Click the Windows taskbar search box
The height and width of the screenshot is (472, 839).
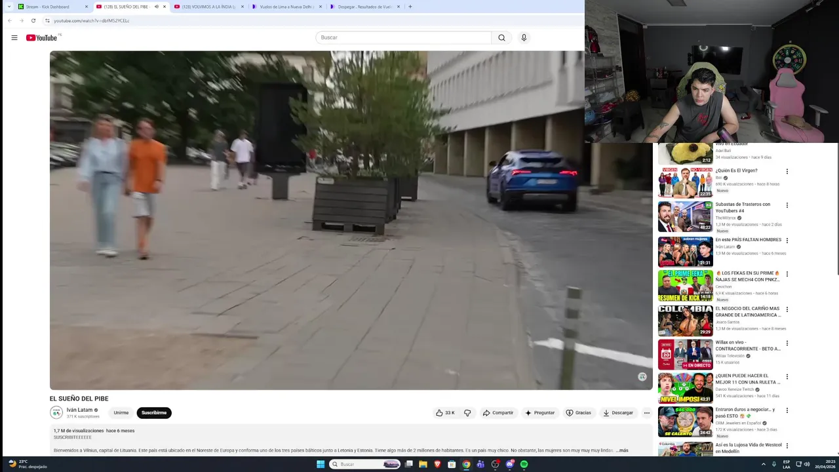[364, 464]
